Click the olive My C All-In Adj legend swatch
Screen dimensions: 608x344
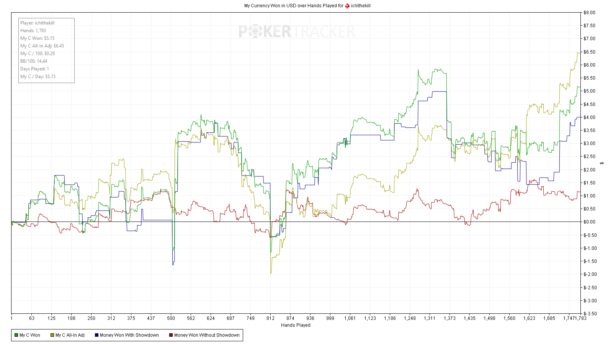[52, 335]
